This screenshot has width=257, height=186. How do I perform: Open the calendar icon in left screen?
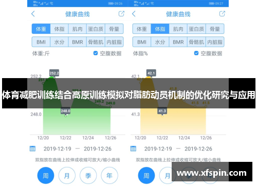point(32,148)
